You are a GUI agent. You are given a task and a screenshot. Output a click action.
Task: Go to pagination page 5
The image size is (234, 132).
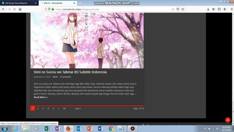pyautogui.click(x=53, y=109)
